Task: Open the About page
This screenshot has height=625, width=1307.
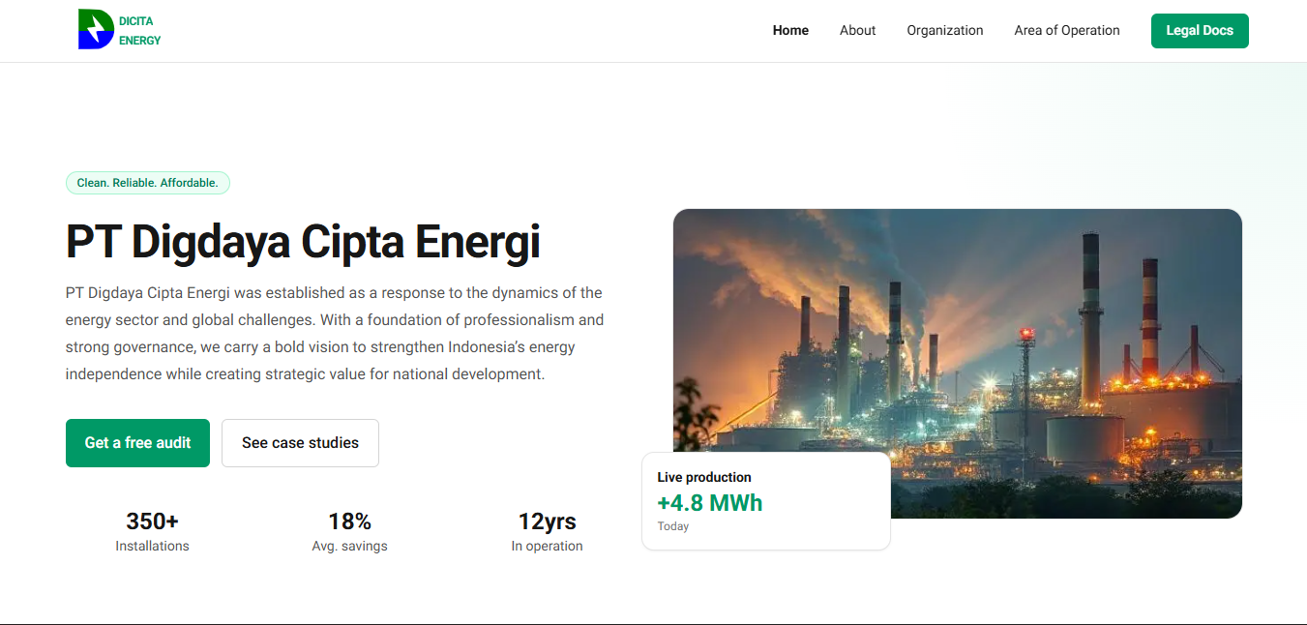Action: coord(857,30)
